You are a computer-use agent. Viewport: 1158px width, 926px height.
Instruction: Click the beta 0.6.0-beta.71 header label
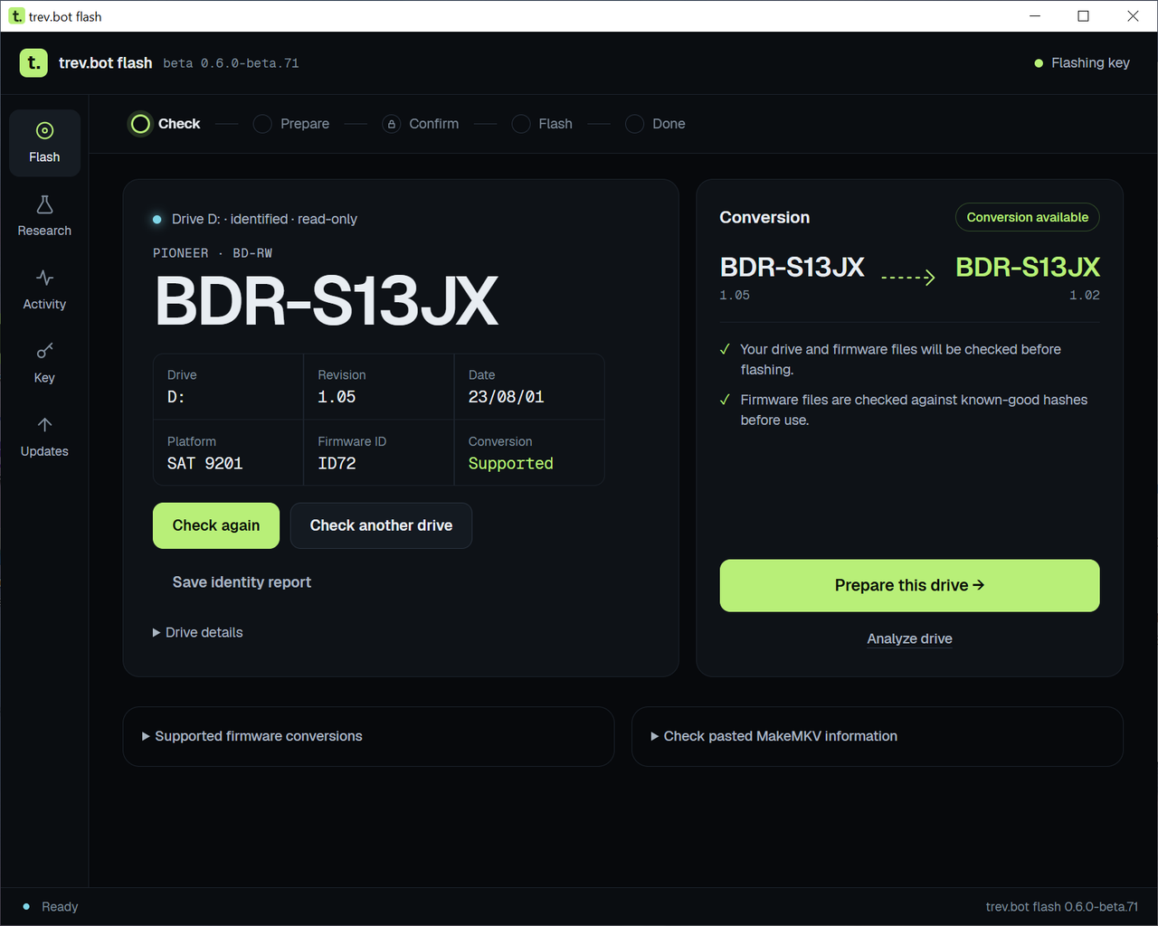231,63
